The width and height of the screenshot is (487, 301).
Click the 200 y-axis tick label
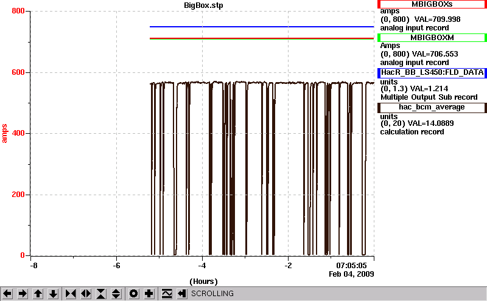click(x=18, y=195)
